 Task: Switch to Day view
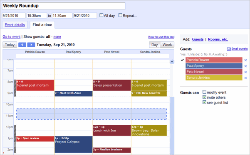[x=154, y=45]
